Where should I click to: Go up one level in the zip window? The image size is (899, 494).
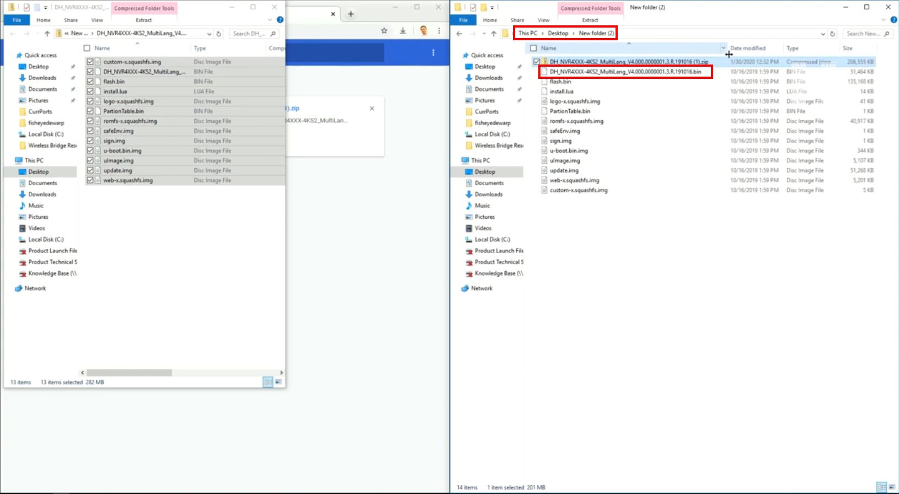coord(47,34)
